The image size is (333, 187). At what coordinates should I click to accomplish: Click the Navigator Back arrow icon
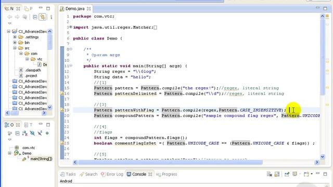(9, 17)
